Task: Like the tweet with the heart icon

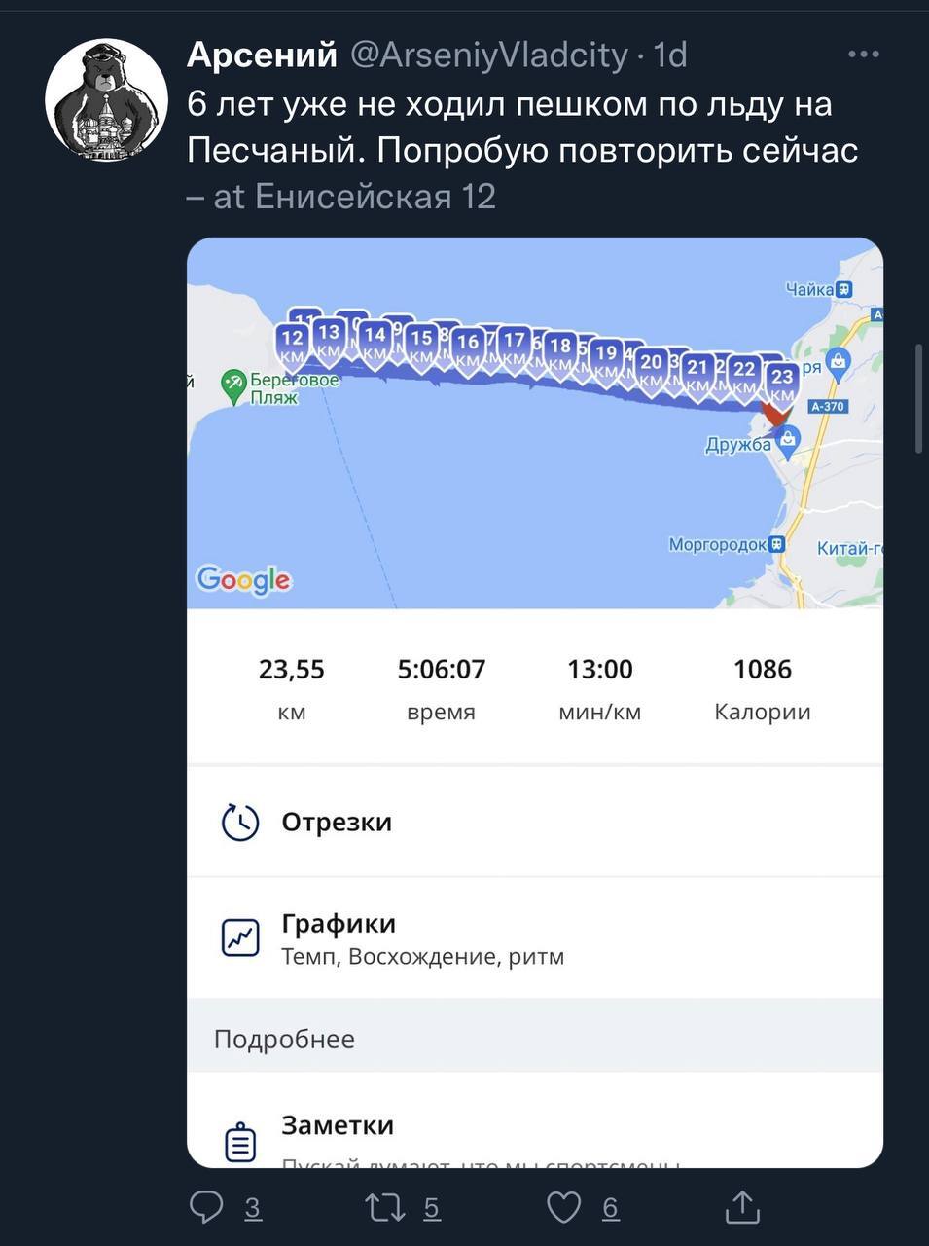Action: 564,1207
